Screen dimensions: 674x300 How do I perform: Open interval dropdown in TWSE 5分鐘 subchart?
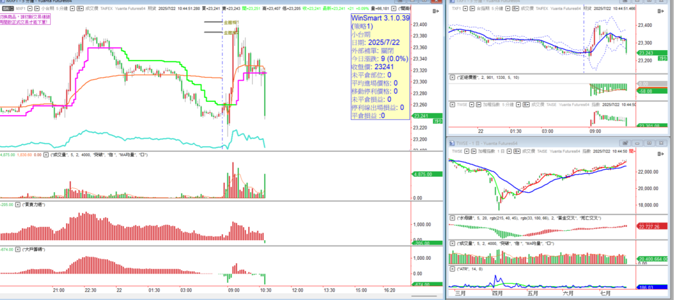point(519,105)
